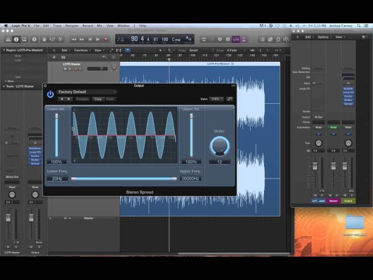Open Mixer window Options dropdown
The height and width of the screenshot is (280, 373).
pos(324,37)
